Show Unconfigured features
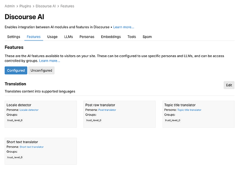The width and height of the screenshot is (240, 169). (41, 71)
